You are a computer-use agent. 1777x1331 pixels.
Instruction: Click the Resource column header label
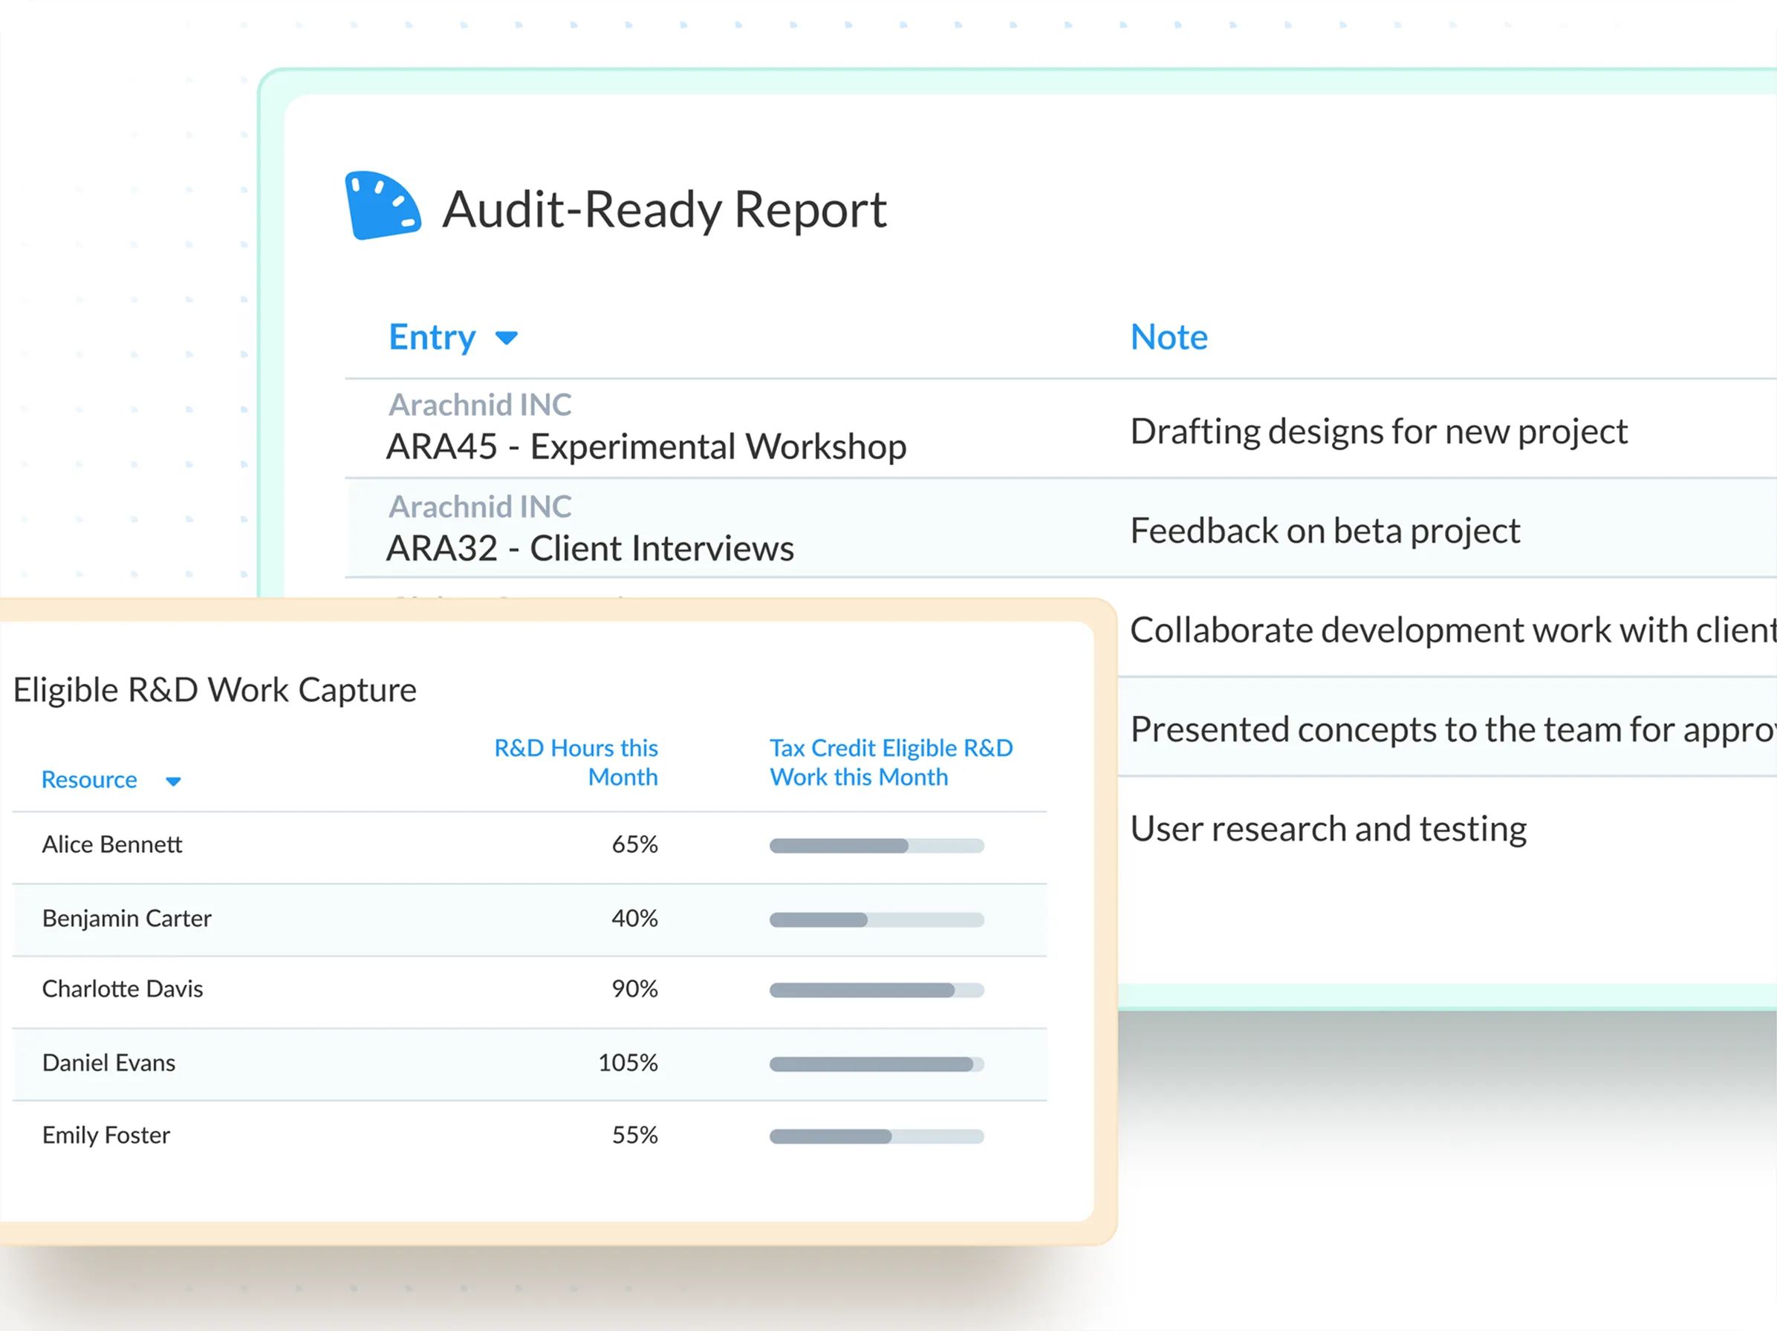(x=89, y=779)
